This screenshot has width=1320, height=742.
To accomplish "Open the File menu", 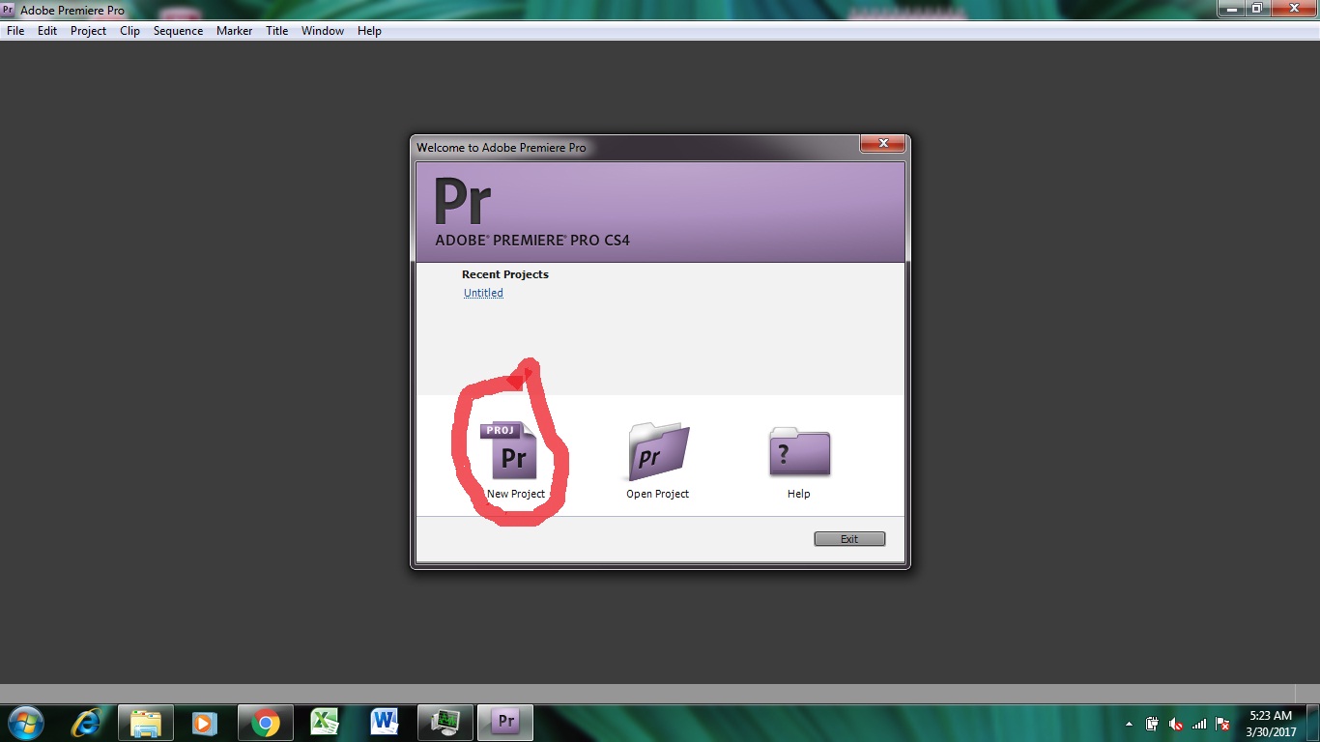I will pos(15,31).
